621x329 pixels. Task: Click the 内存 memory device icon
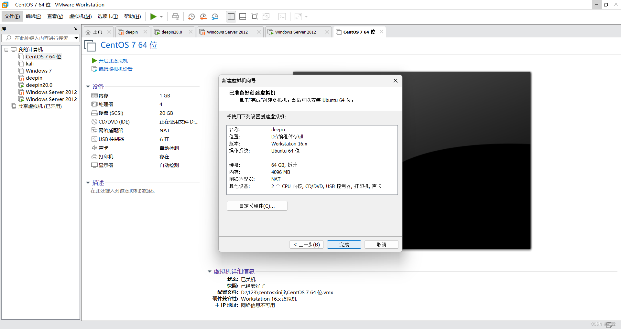click(94, 95)
